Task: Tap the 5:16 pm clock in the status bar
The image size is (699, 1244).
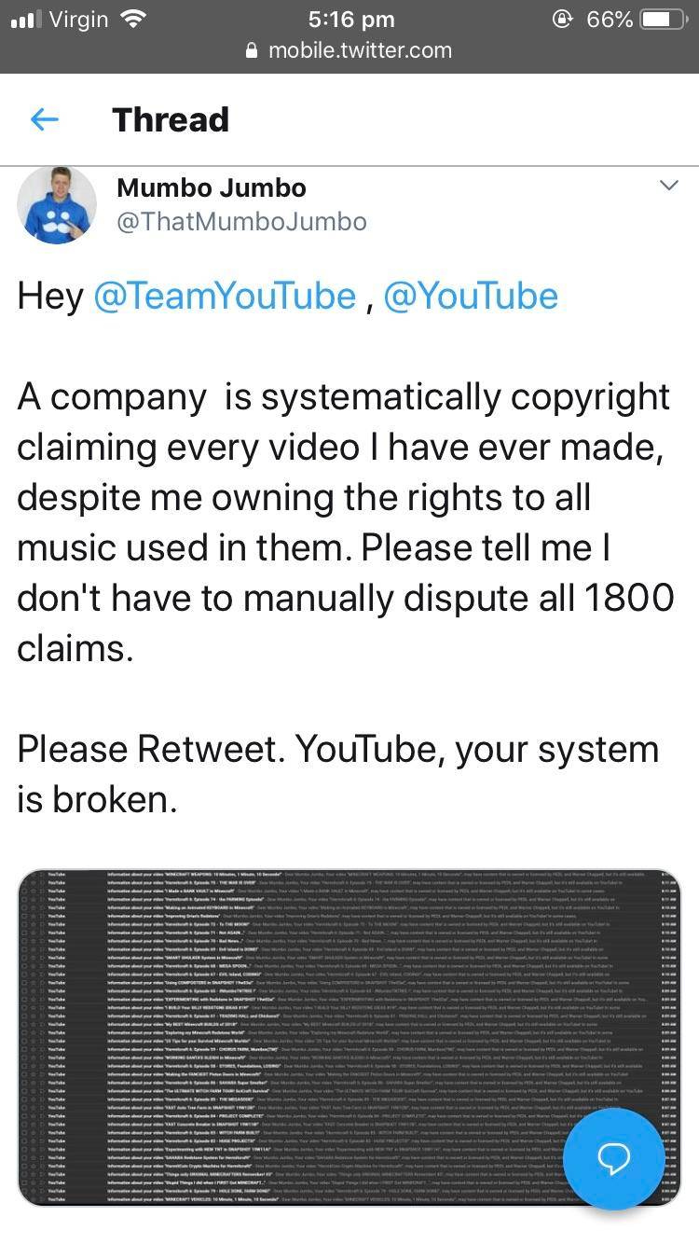Action: [x=349, y=18]
